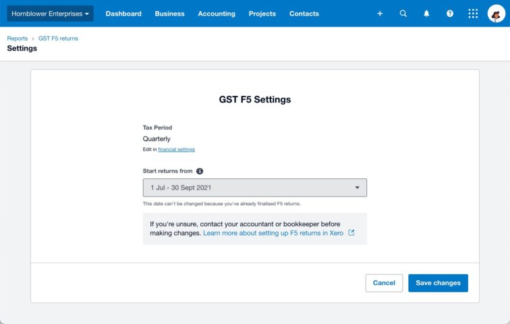Follow the financial settings link
The image size is (510, 324).
click(176, 150)
